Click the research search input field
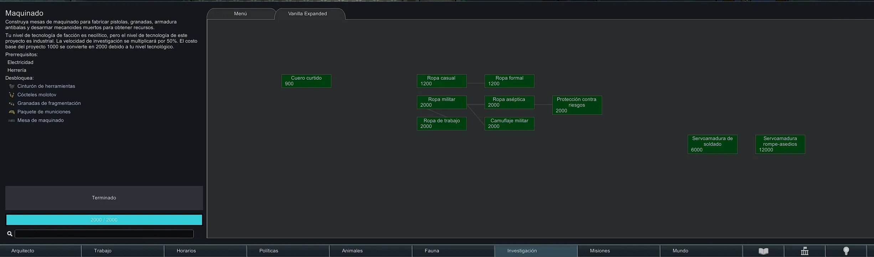 104,234
